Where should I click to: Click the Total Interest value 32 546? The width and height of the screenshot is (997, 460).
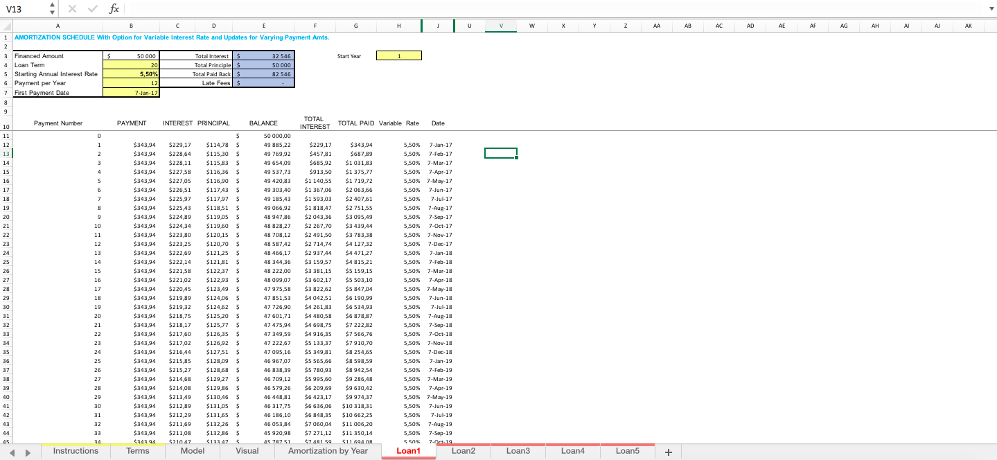click(x=263, y=55)
